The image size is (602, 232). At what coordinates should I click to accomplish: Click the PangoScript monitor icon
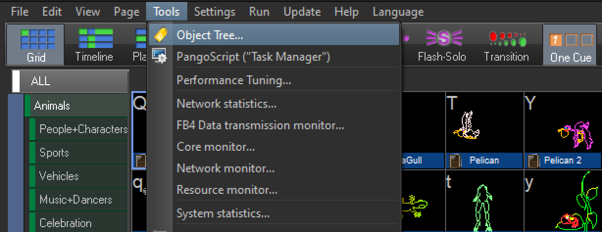point(160,56)
